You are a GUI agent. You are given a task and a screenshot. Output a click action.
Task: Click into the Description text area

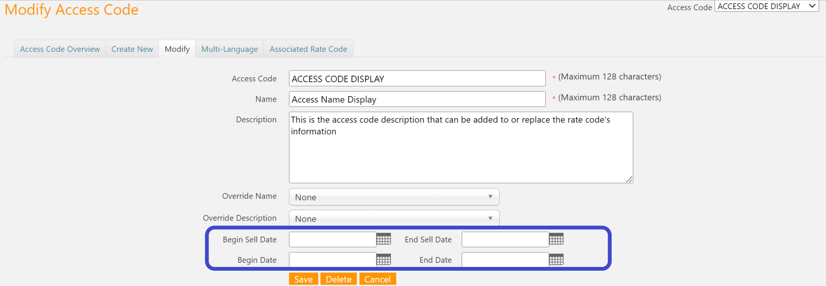point(461,148)
